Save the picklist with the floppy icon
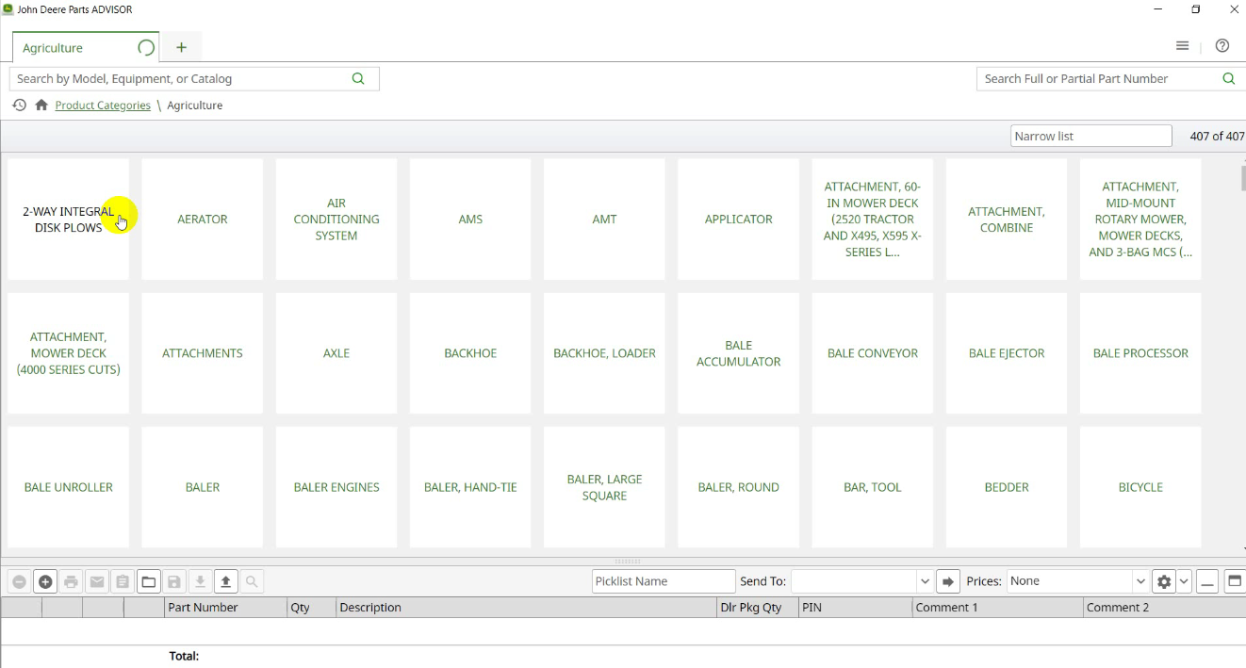This screenshot has height=668, width=1246. 174,581
